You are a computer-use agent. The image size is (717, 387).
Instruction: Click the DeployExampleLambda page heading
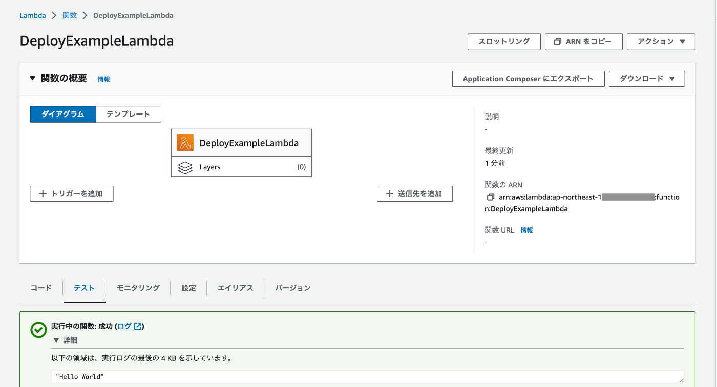97,41
